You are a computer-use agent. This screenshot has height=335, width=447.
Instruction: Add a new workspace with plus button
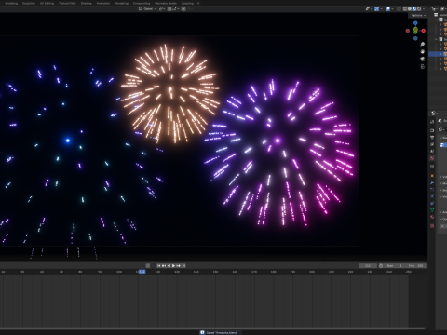point(198,3)
